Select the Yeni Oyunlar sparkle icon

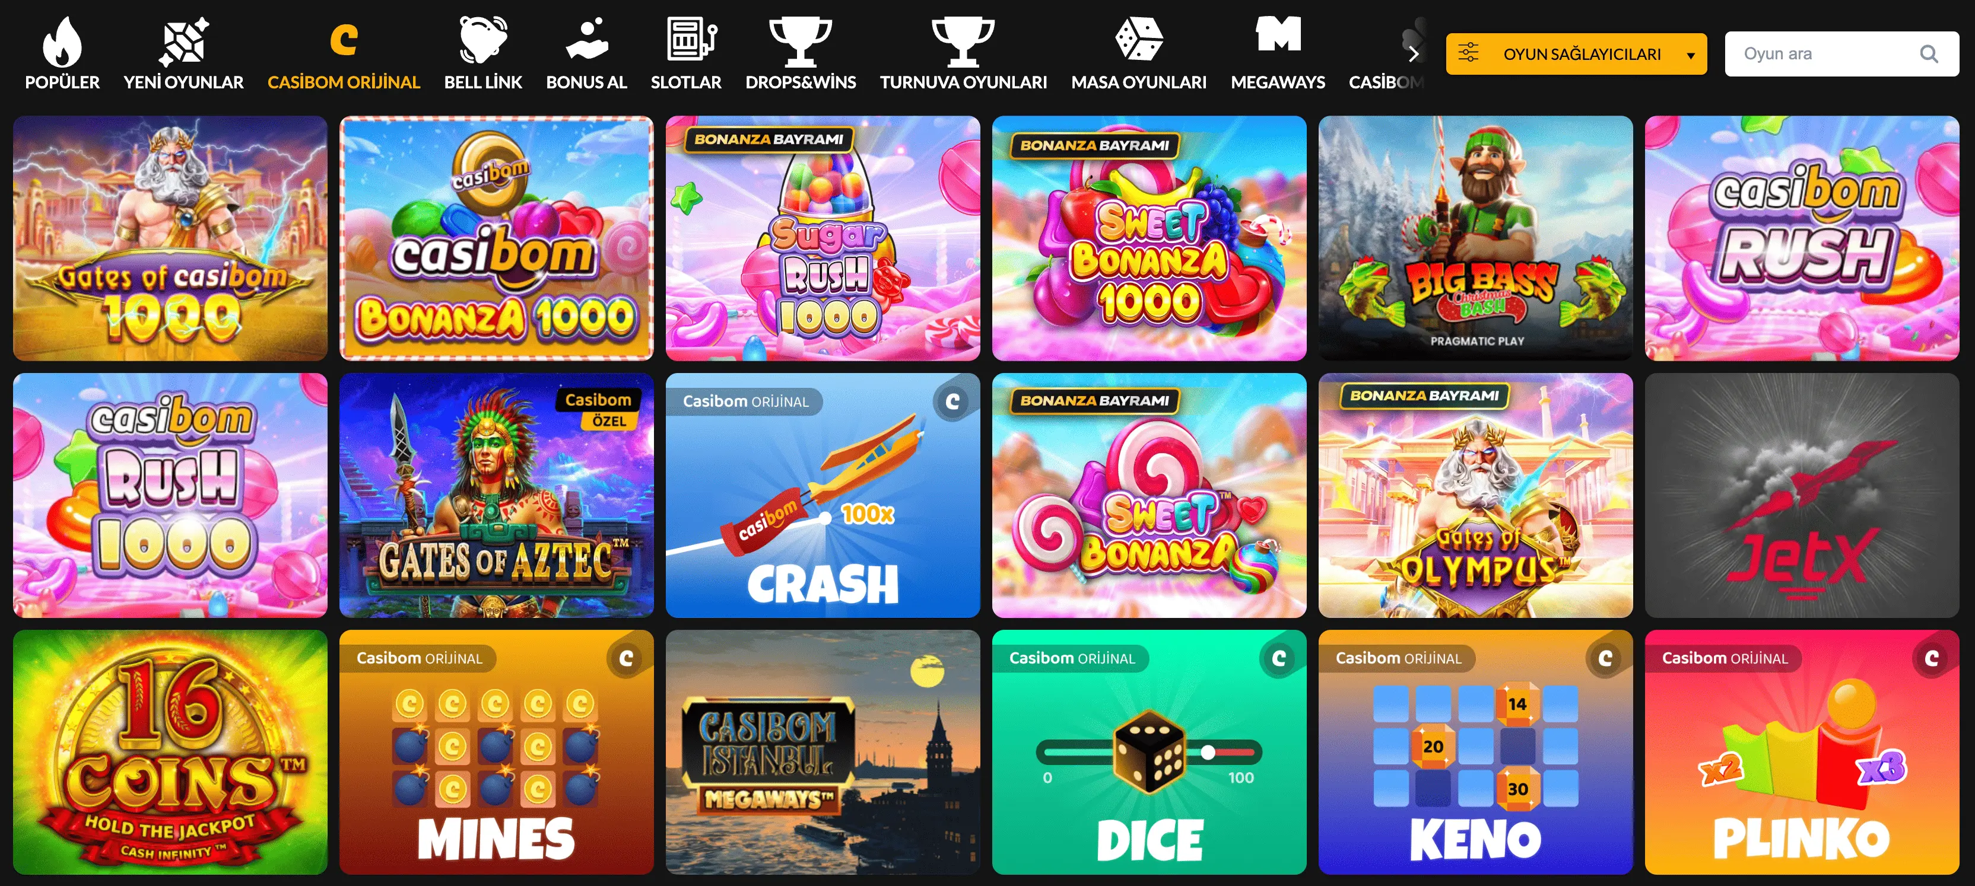point(183,42)
